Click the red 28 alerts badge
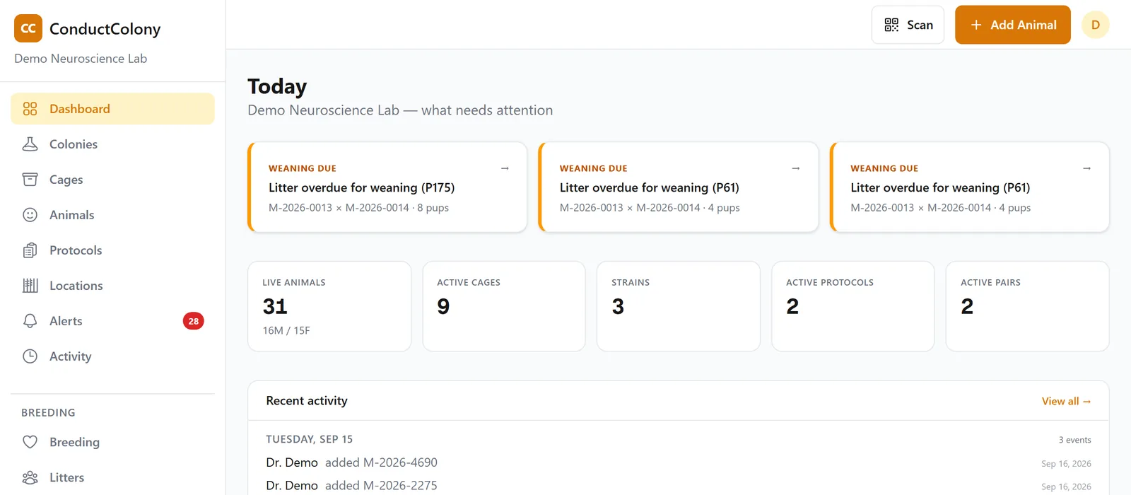Screen dimensions: 1131x495 pos(193,321)
